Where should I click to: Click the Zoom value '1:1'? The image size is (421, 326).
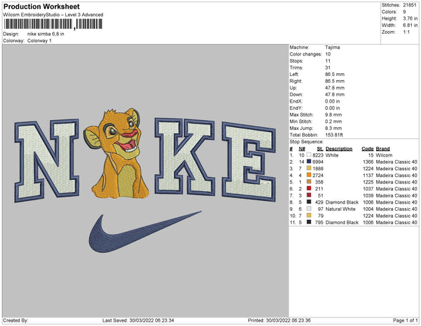tap(406, 32)
